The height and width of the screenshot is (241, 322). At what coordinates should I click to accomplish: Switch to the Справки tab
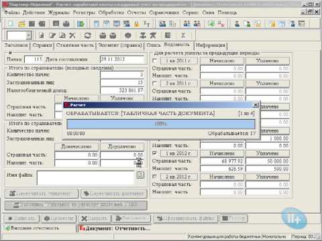(42, 46)
